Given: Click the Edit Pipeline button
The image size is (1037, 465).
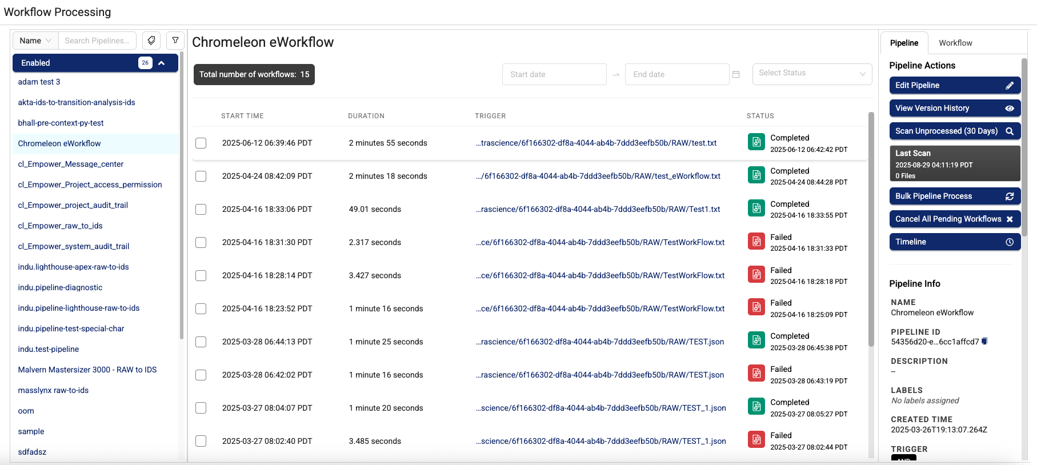Looking at the screenshot, I should coord(955,85).
